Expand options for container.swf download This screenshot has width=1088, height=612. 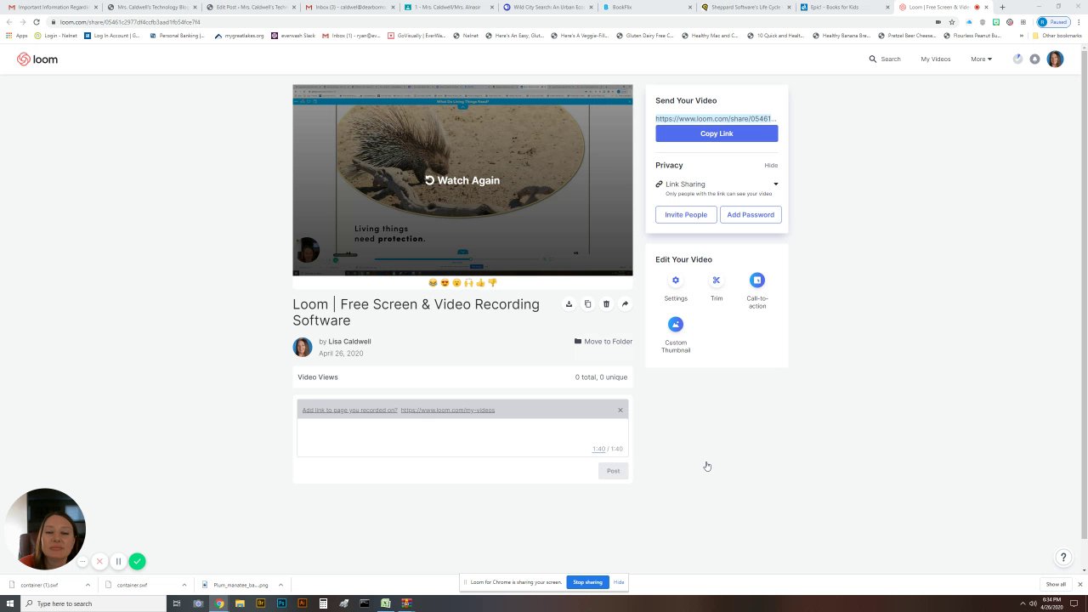coord(184,585)
